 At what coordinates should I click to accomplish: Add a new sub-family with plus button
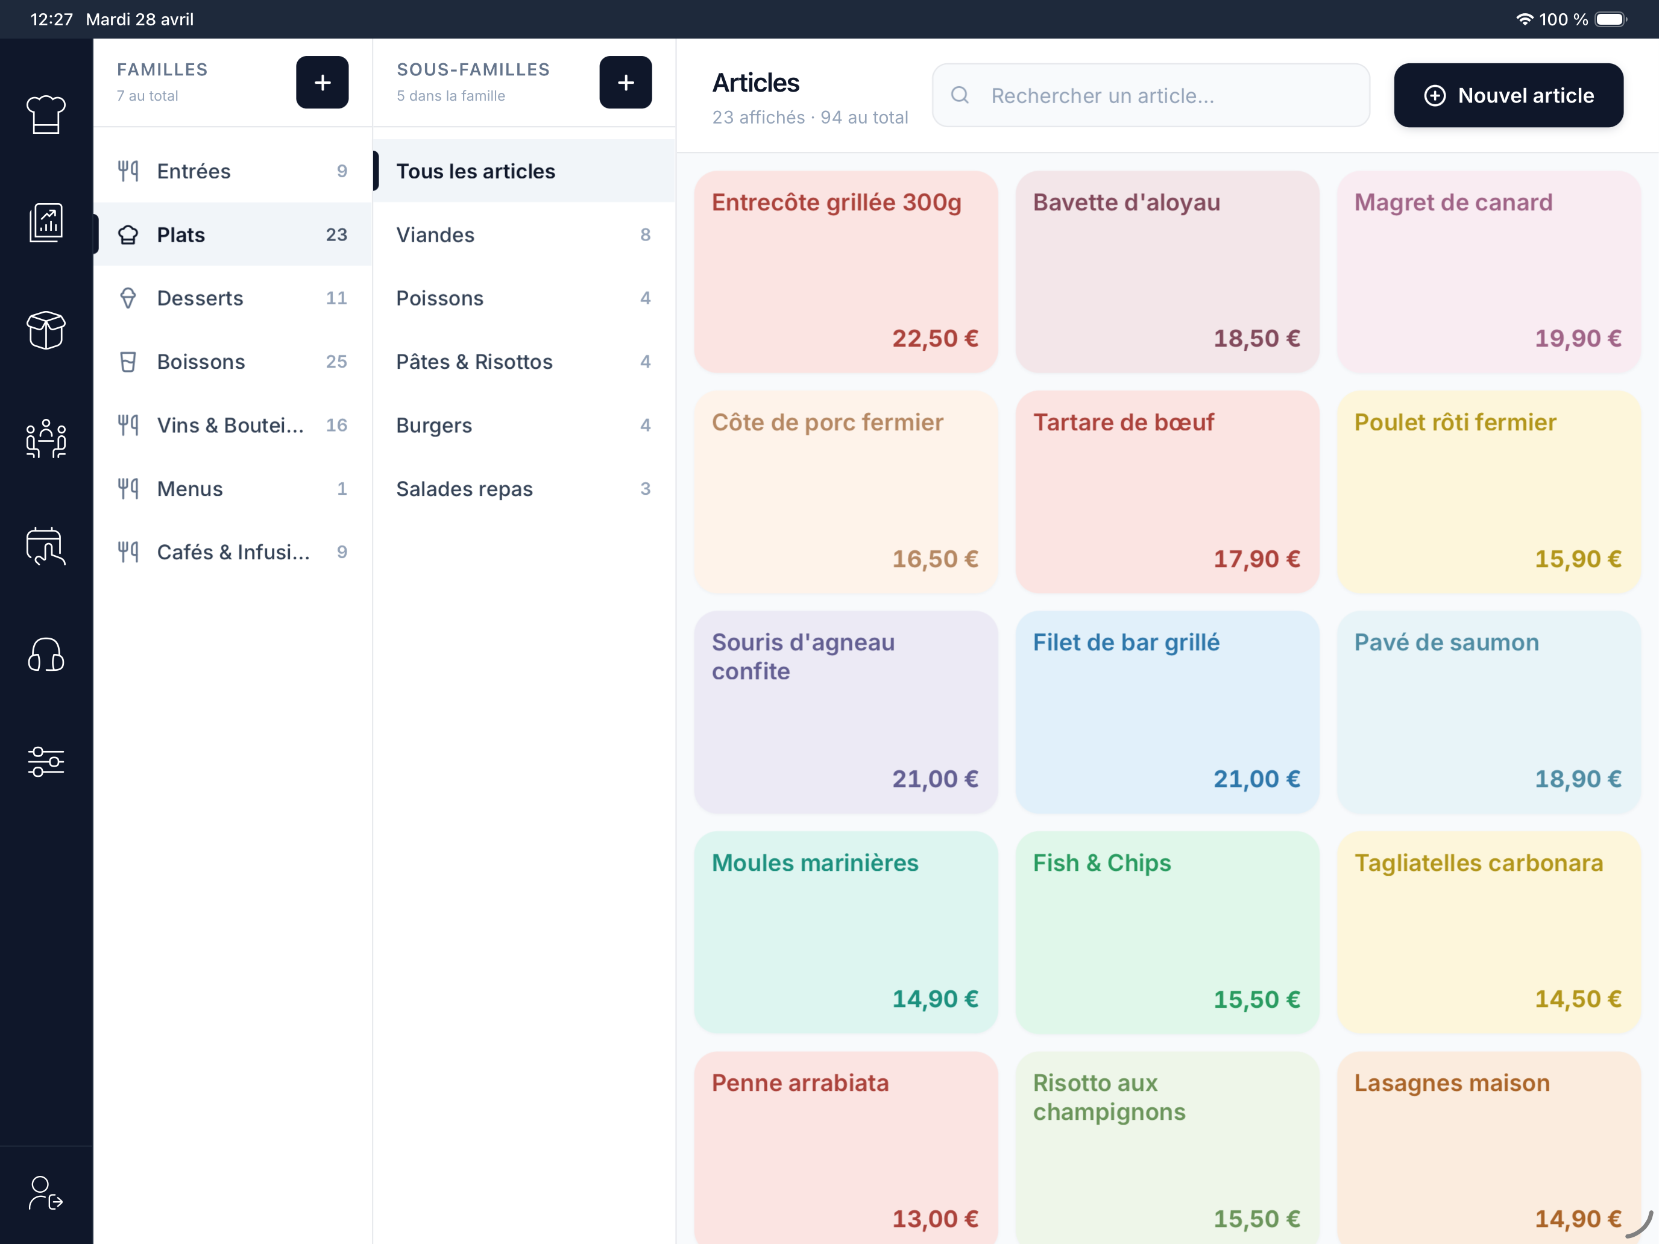coord(626,83)
